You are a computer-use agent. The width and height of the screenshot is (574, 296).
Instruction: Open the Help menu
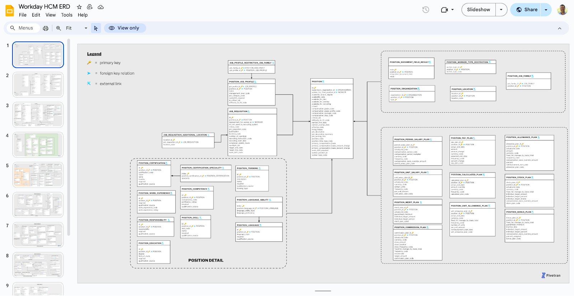coord(83,15)
